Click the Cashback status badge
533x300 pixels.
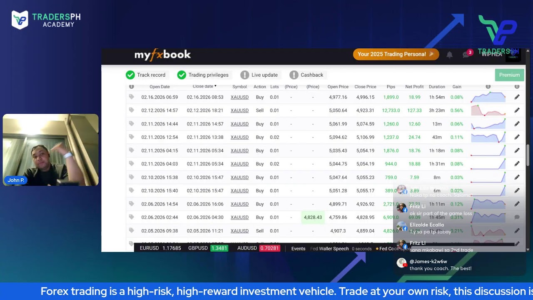click(306, 75)
